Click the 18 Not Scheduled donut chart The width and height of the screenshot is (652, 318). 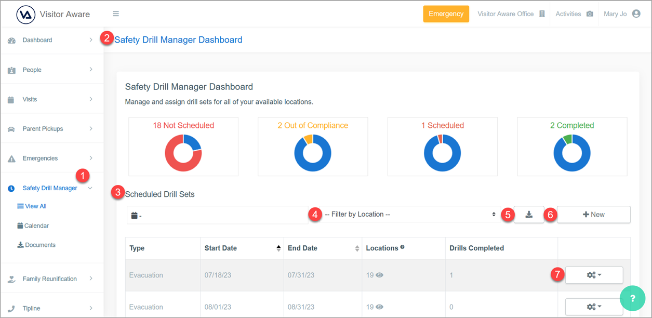183,153
